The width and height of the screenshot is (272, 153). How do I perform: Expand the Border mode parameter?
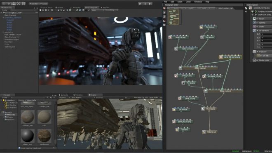pyautogui.click(x=257, y=60)
